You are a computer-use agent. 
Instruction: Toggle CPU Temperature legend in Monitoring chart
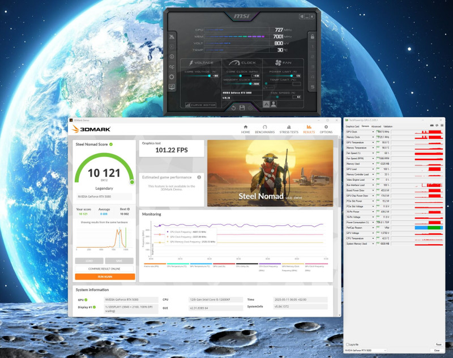click(x=177, y=265)
